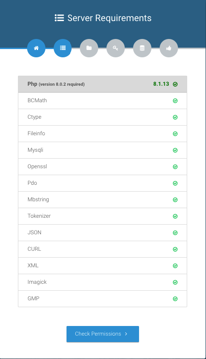Click the Imagick green check mark
The height and width of the screenshot is (359, 206).
click(x=175, y=282)
